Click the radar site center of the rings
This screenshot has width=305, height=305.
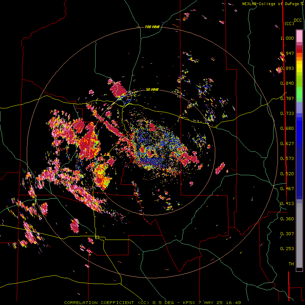pyautogui.click(x=152, y=152)
